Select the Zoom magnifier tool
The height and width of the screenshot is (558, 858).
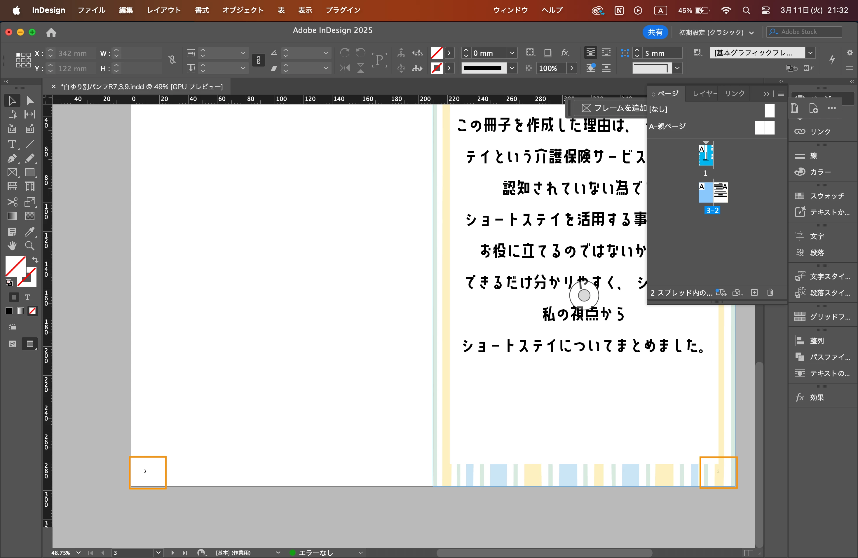[29, 246]
